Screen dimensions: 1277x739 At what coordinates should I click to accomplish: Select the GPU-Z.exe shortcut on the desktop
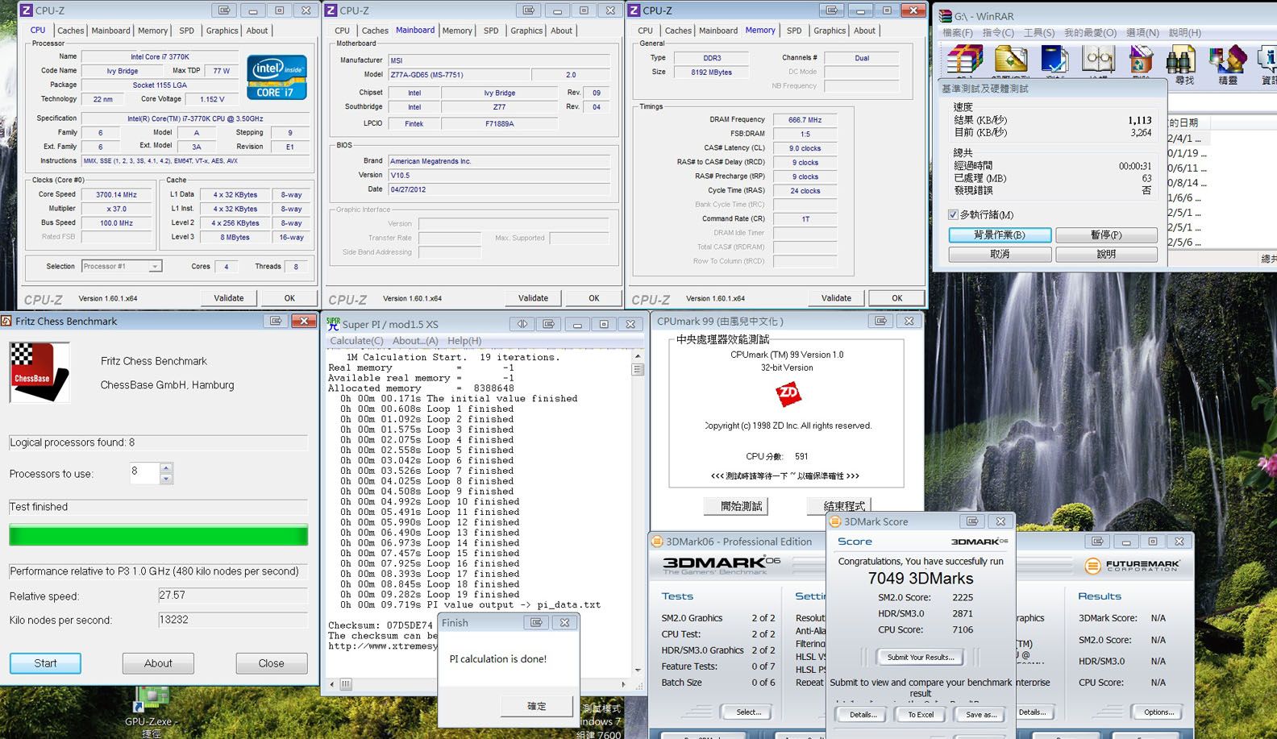(152, 711)
